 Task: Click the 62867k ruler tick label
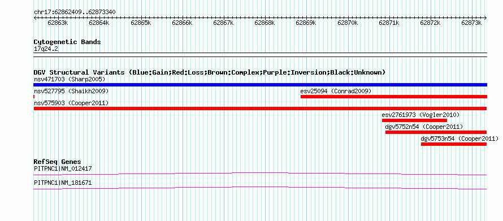click(224, 23)
